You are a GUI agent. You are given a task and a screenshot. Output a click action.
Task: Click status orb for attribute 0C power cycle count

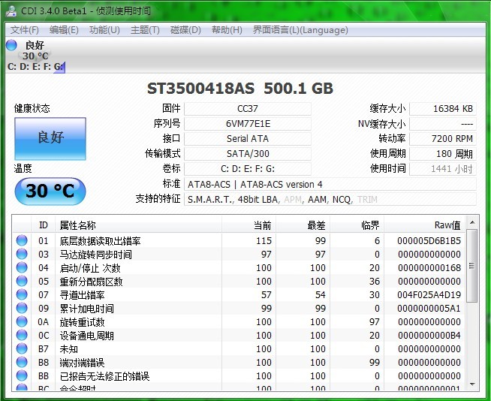pyautogui.click(x=22, y=336)
